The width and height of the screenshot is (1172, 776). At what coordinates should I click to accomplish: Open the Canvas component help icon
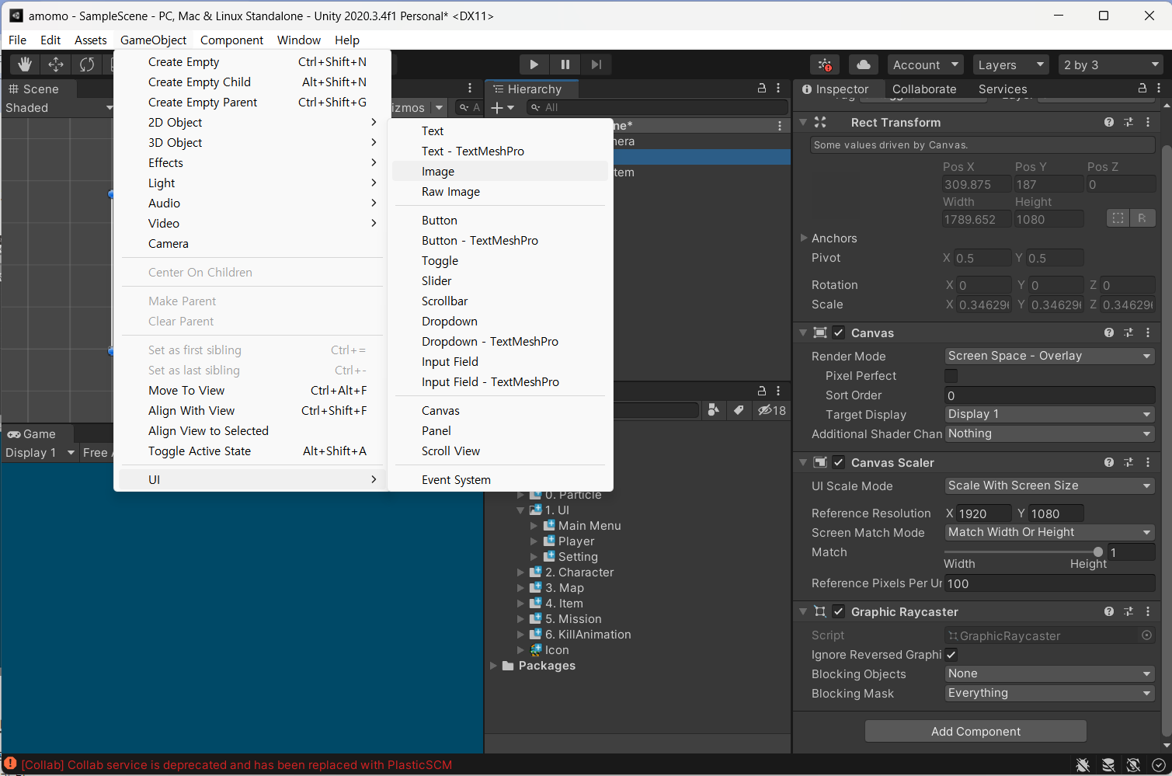pyautogui.click(x=1109, y=332)
